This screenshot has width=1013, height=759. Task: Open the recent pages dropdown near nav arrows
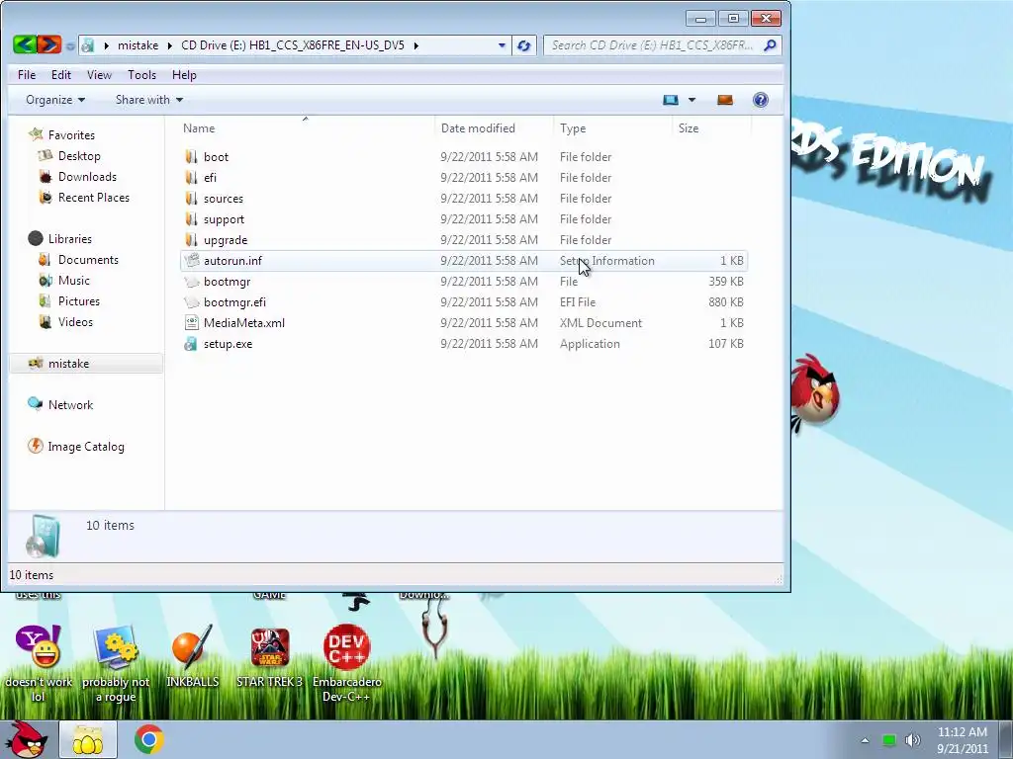click(70, 46)
